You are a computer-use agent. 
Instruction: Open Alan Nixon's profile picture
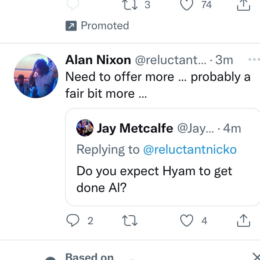coord(36,76)
